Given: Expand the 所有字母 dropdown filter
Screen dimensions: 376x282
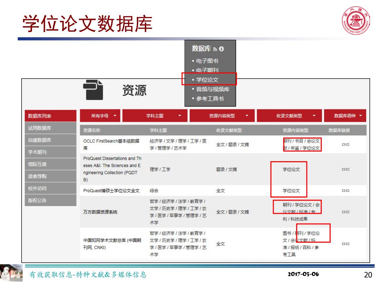Looking at the screenshot, I should (100, 116).
